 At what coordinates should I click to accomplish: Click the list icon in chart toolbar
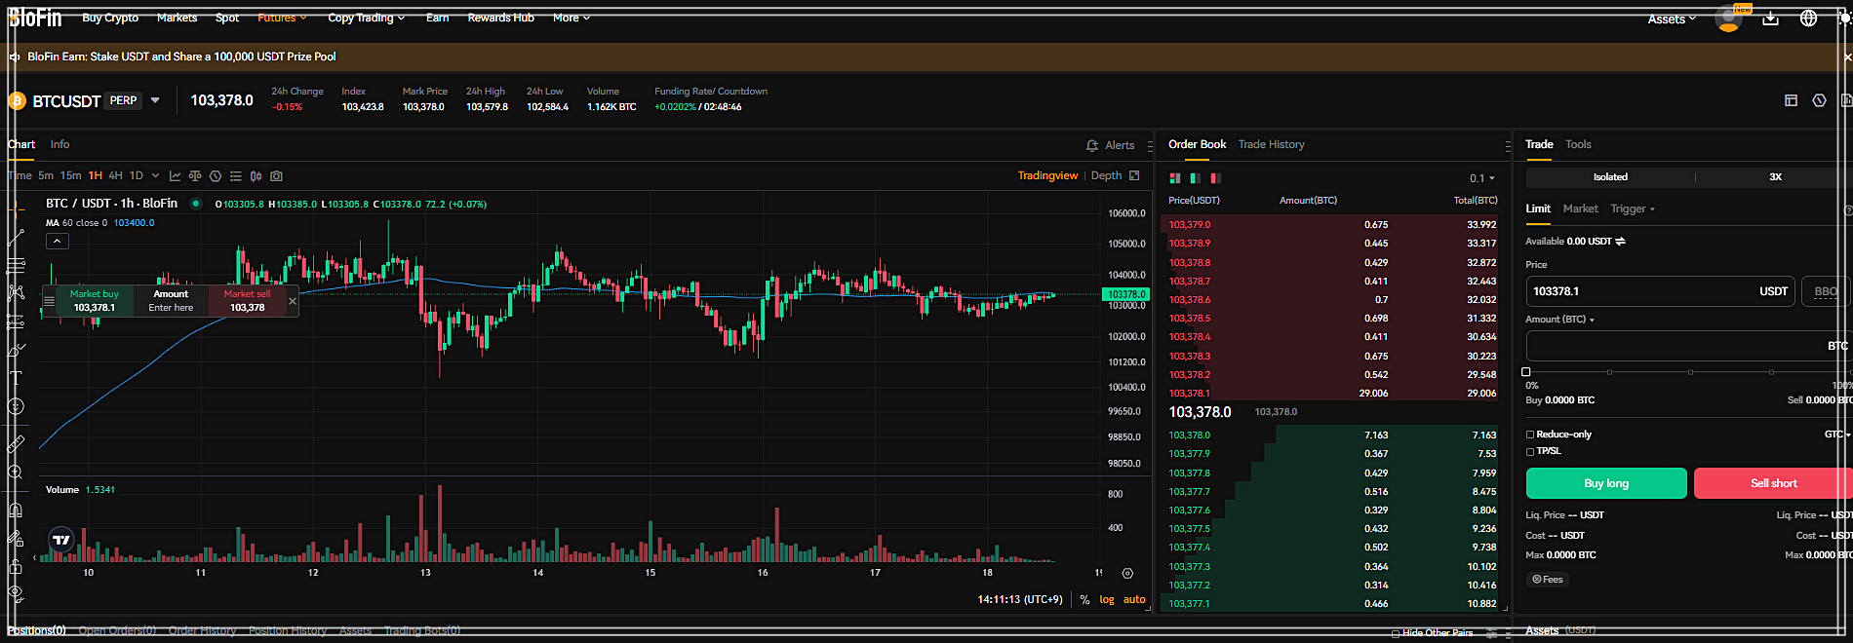coord(236,176)
